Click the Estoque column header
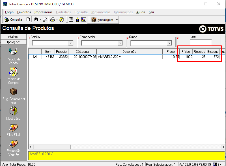Screen dimensions: 226x166 [x=213, y=51]
